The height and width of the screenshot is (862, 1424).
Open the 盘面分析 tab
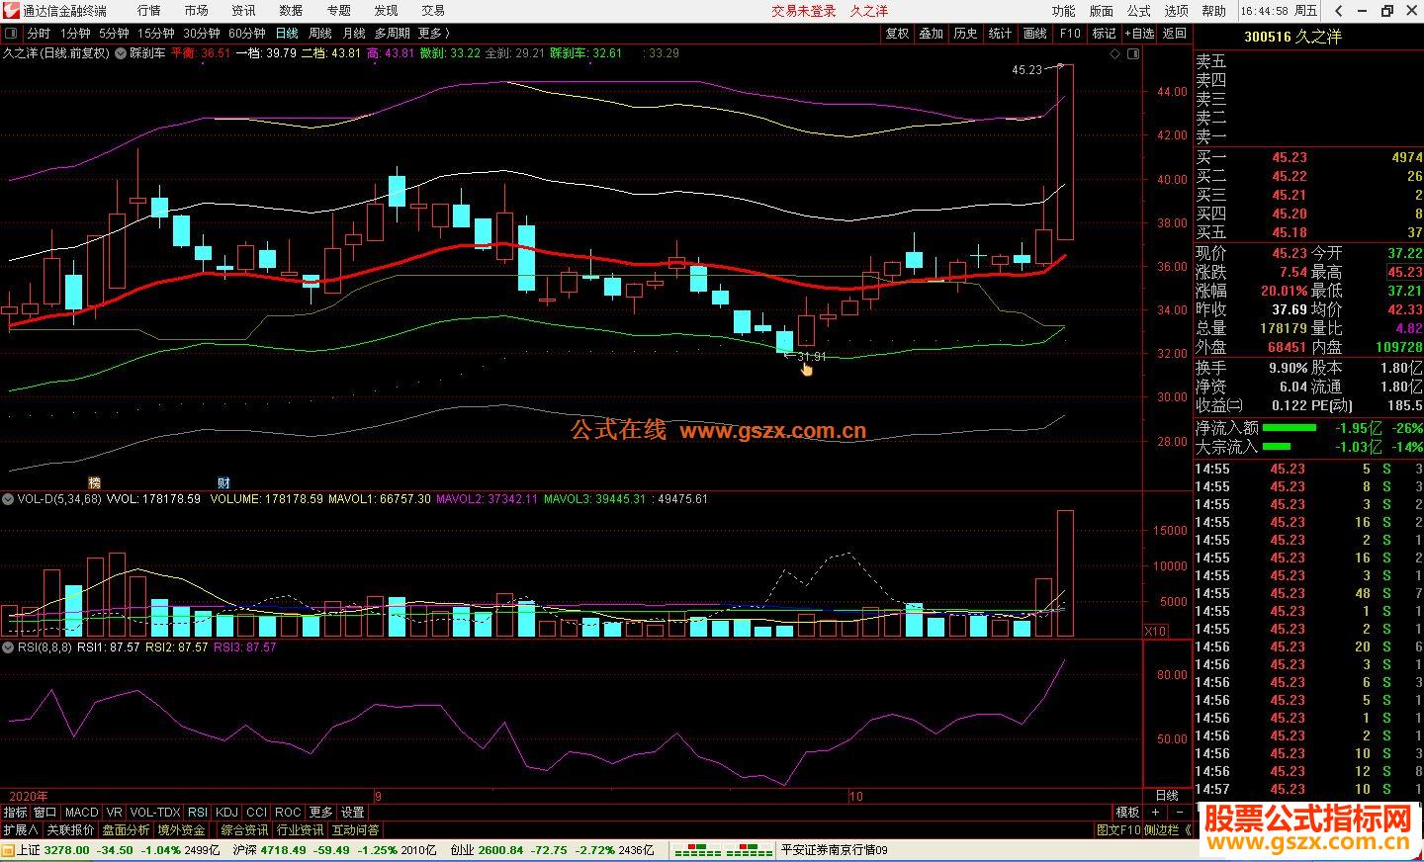coord(126,830)
